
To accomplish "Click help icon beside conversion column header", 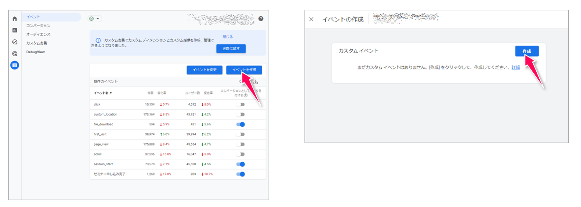I will point(246,96).
